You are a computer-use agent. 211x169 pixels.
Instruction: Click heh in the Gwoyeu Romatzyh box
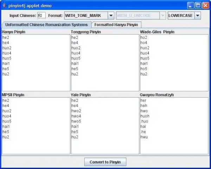(x=144, y=106)
